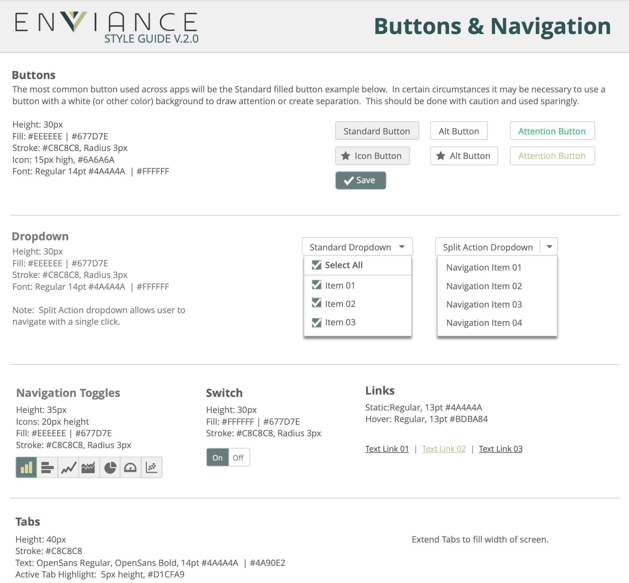Select the line chart toggle
Viewport: 629px width, 583px height.
click(68, 467)
